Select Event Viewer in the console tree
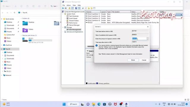Image resolution: width=190 pixels, height=107 pixels. (73, 18)
